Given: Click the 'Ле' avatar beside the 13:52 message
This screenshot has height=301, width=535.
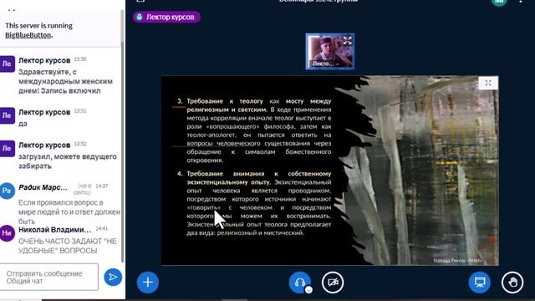Looking at the screenshot, I should click(7, 149).
